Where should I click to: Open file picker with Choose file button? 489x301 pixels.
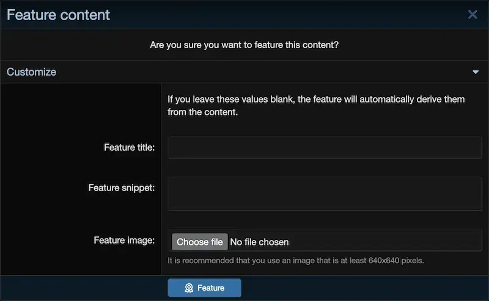click(200, 242)
